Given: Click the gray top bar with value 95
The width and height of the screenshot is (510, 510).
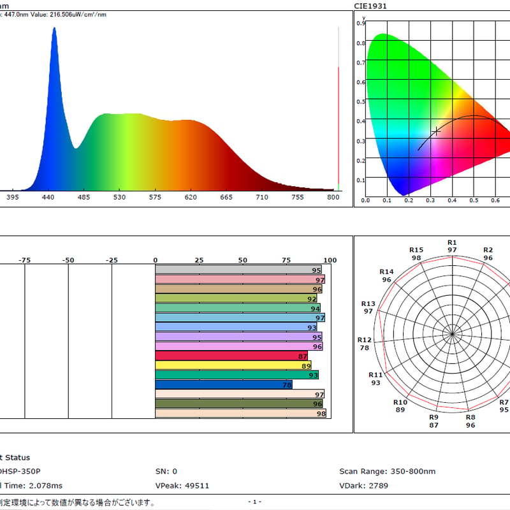Looking at the screenshot, I should 238,270.
